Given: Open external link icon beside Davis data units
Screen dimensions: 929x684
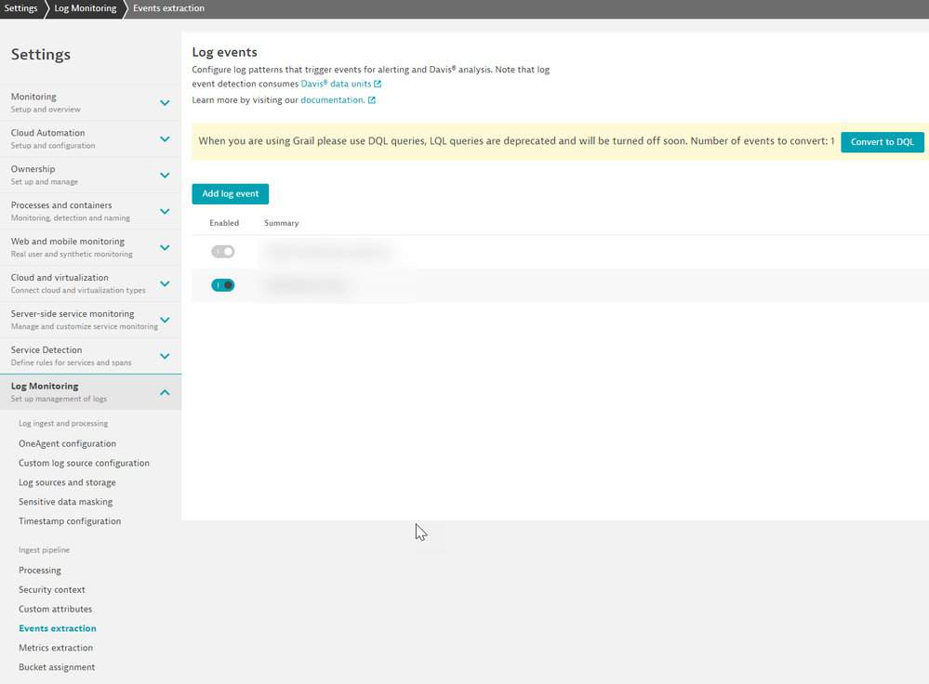Looking at the screenshot, I should (x=378, y=84).
